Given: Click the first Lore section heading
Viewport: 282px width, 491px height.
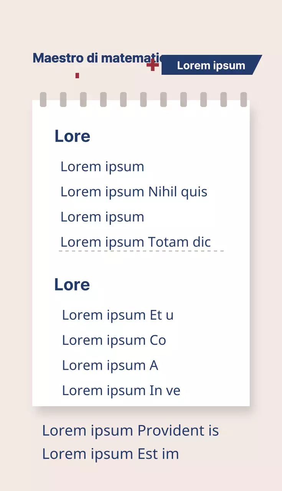Looking at the screenshot, I should point(73,136).
